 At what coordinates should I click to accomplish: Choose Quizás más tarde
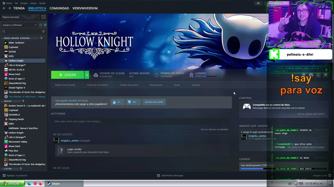point(154,102)
